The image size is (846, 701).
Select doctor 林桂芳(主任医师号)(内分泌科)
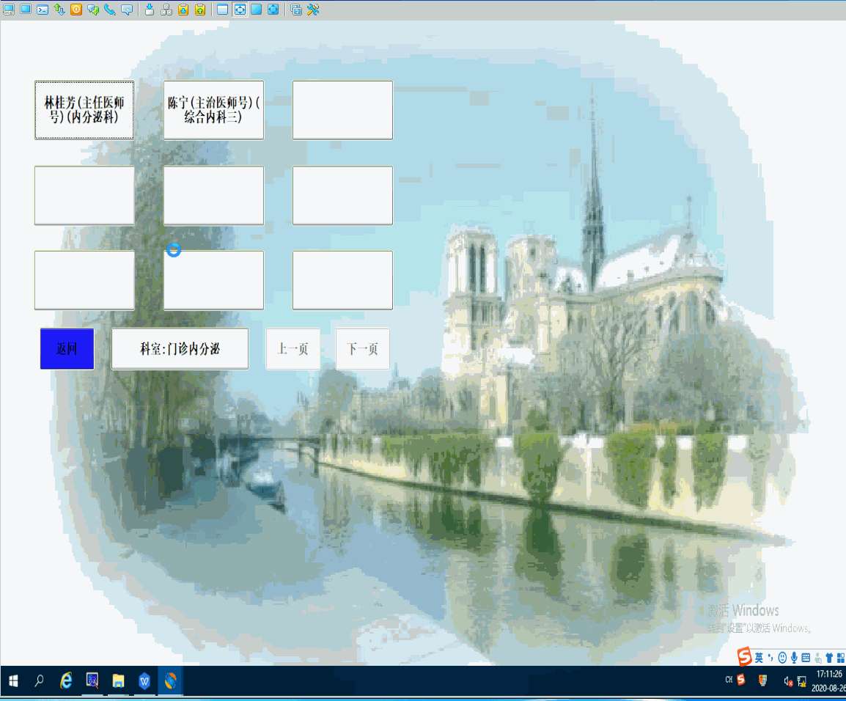coord(84,110)
